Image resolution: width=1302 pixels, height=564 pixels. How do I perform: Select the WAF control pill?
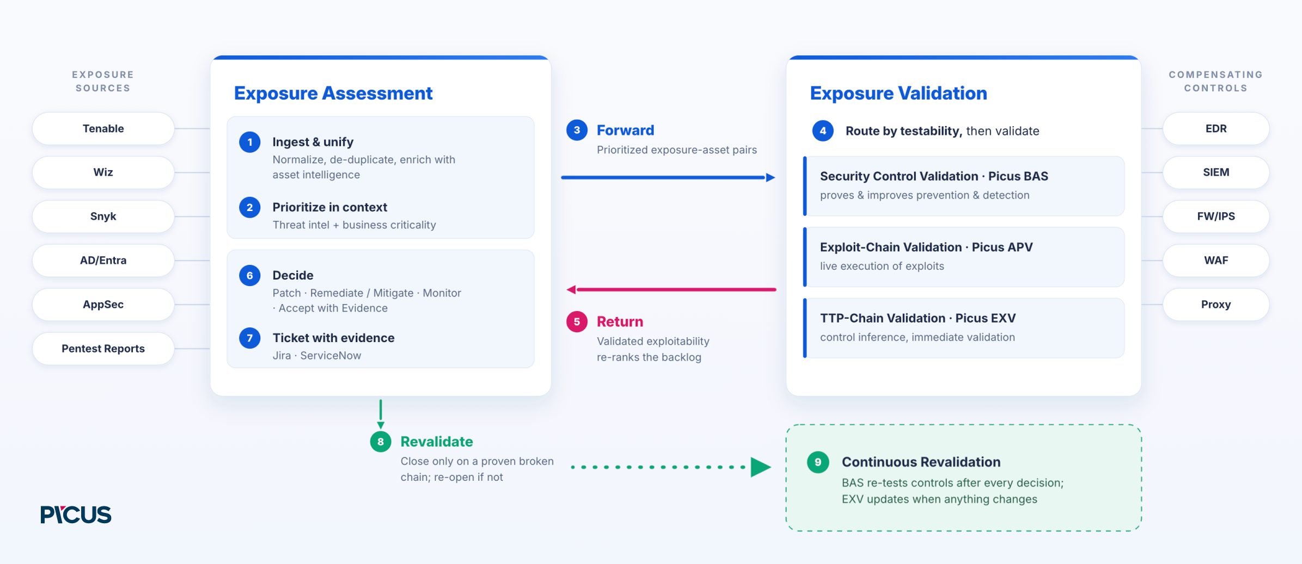click(1216, 261)
